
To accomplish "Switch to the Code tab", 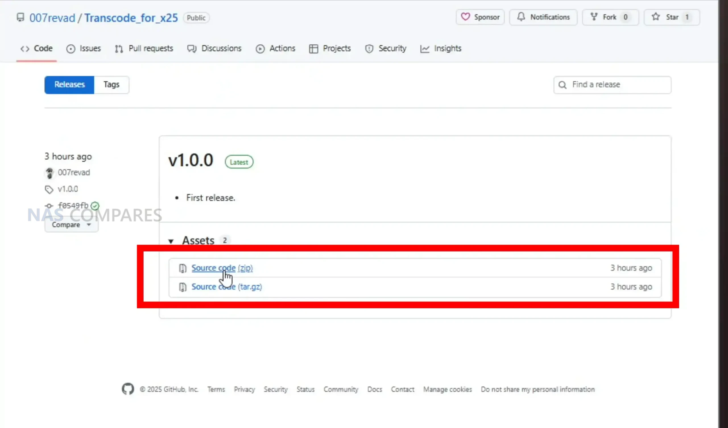I will (x=36, y=49).
